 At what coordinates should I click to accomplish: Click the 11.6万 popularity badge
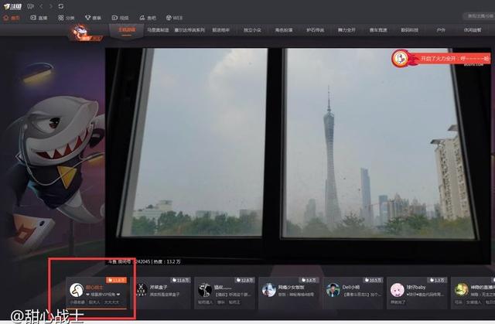click(x=181, y=280)
